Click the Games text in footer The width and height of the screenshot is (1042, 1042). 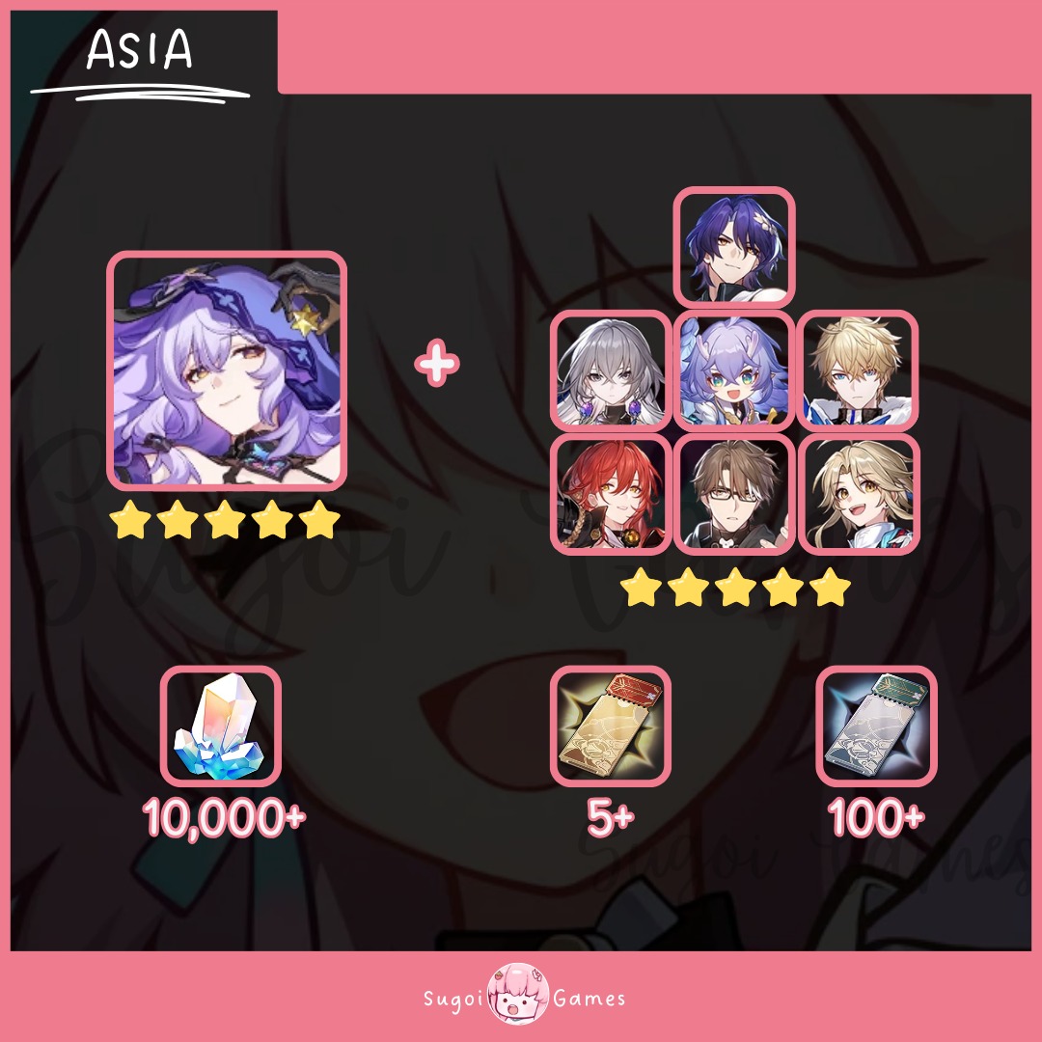(589, 999)
